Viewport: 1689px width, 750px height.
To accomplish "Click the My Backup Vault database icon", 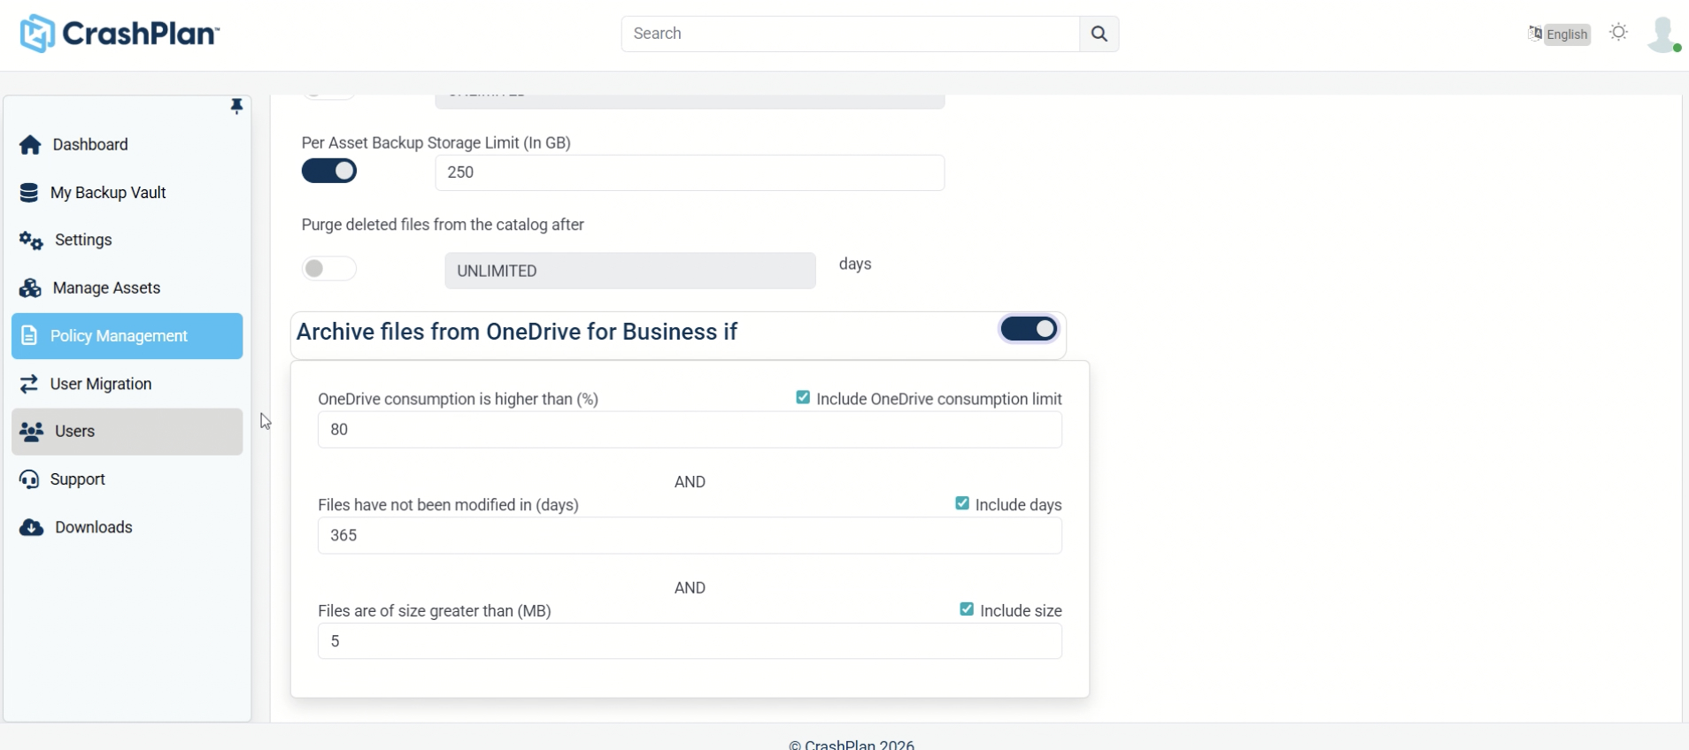I will [29, 193].
